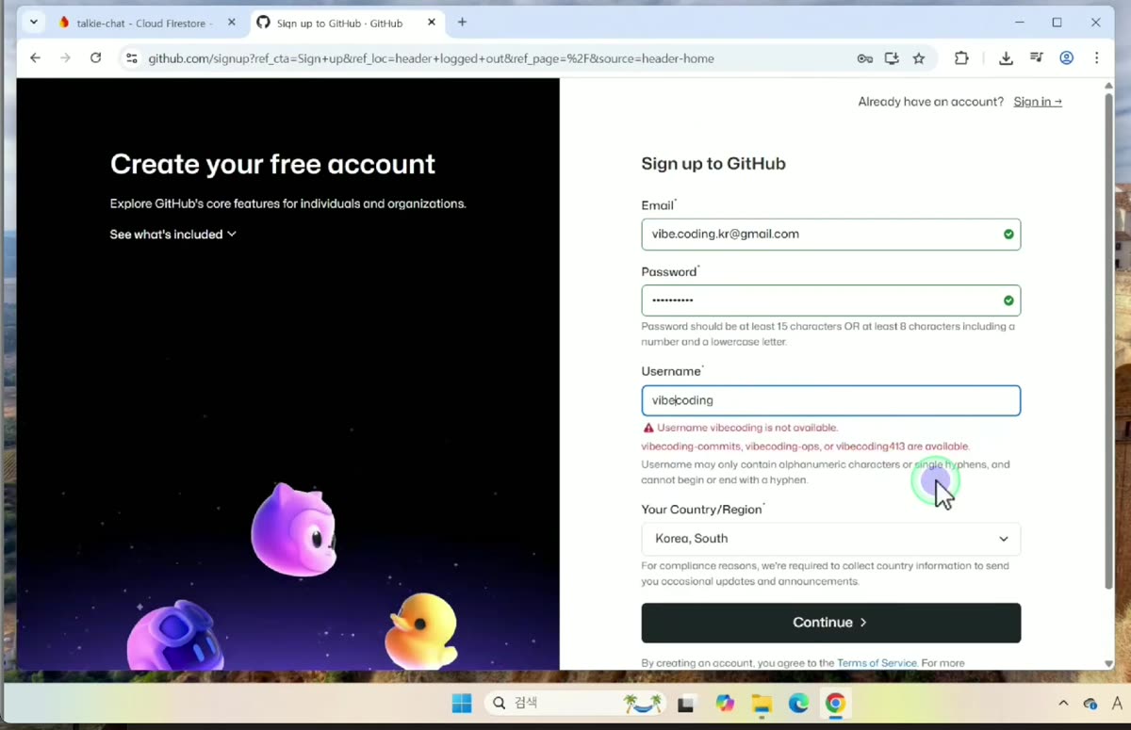The width and height of the screenshot is (1131, 730).
Task: Show hidden system tray icons
Action: (x=1063, y=704)
